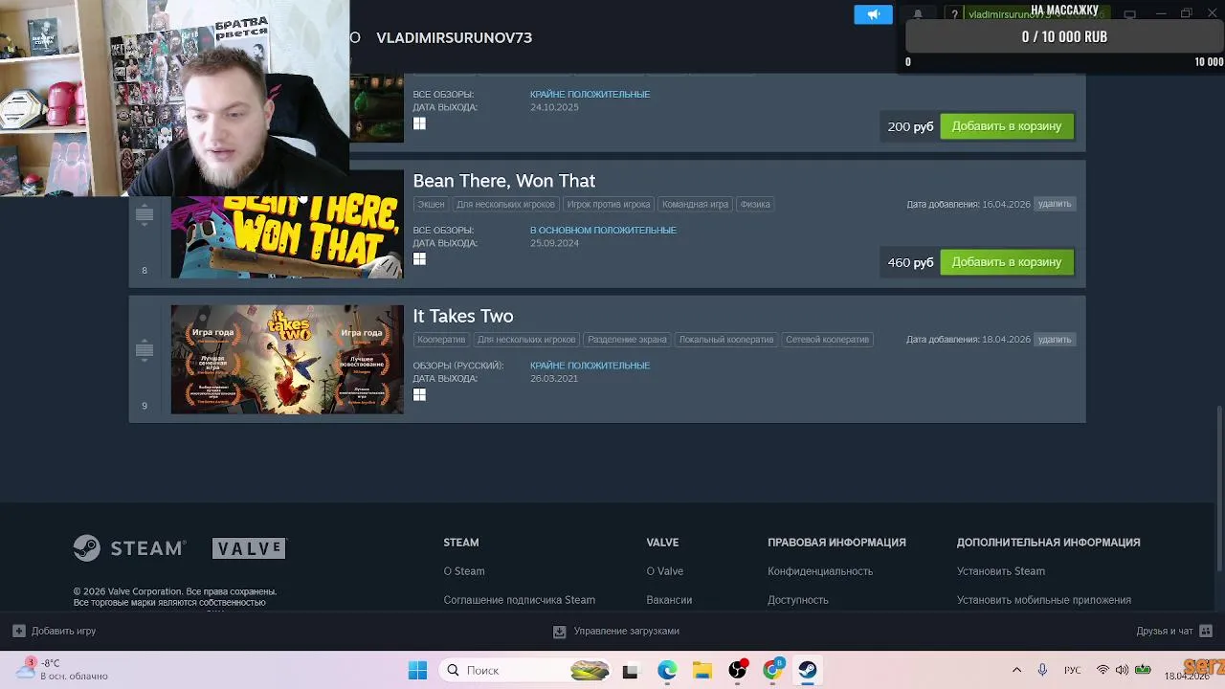The height and width of the screenshot is (689, 1225).
Task: Click the Steam logo in footer
Action: click(x=129, y=548)
